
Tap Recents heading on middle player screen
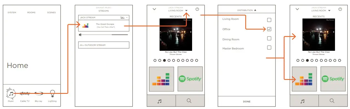[176, 17]
